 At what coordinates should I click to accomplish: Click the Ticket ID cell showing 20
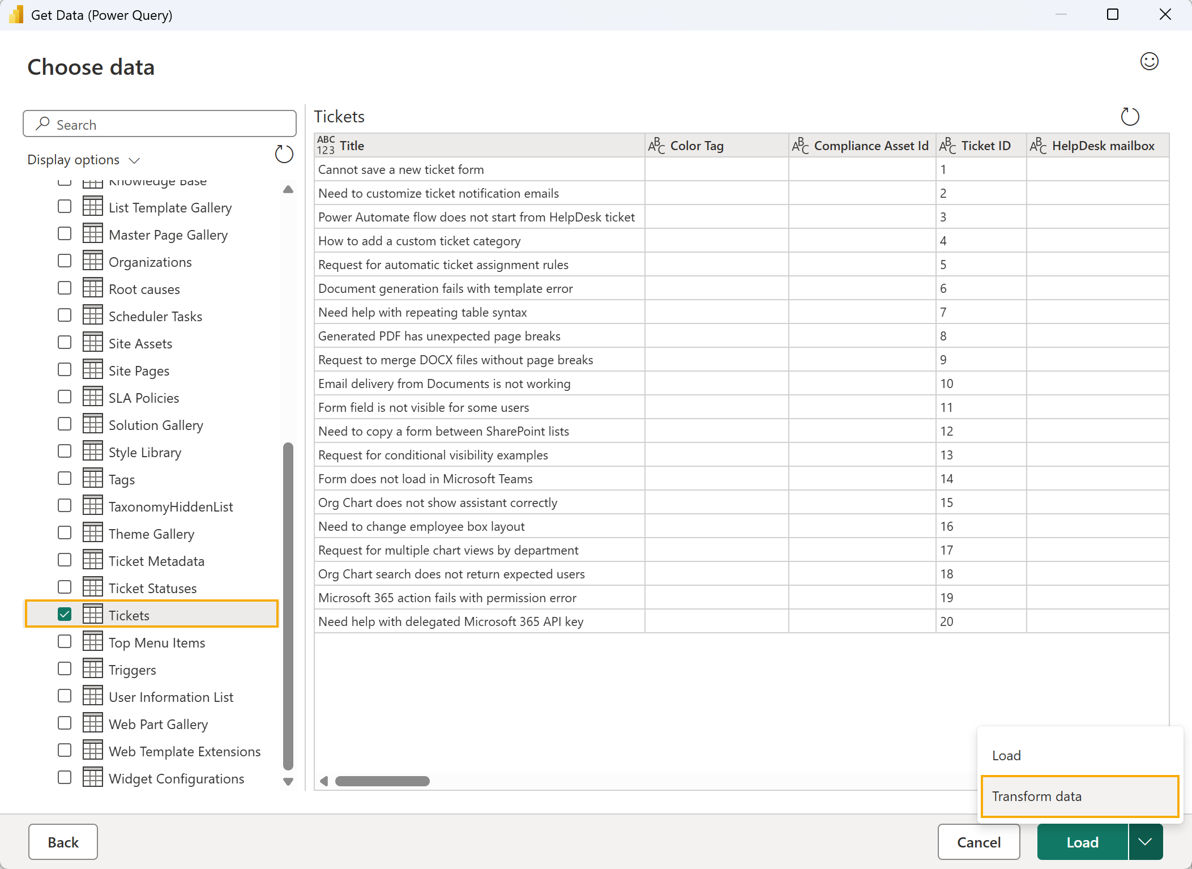click(x=981, y=621)
